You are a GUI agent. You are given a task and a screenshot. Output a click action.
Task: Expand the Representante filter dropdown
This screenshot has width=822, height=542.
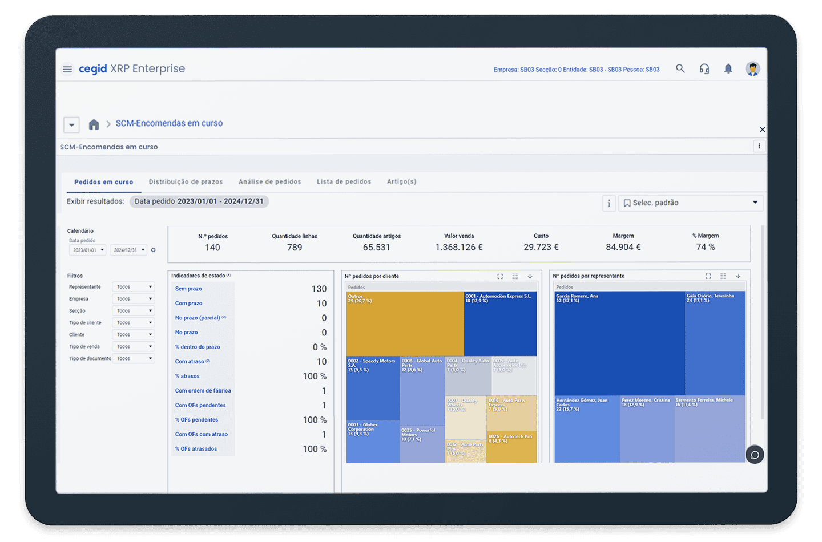click(134, 287)
